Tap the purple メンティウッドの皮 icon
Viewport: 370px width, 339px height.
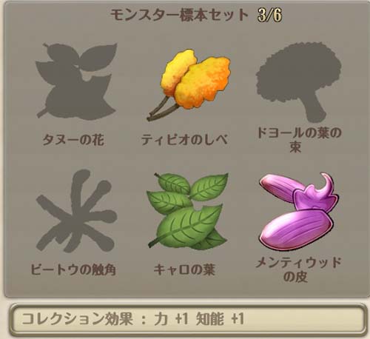299,211
